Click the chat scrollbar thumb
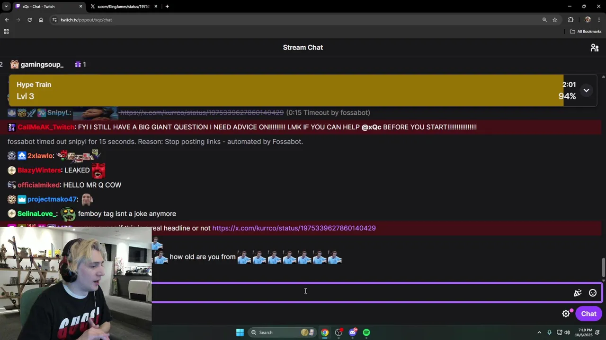Viewport: 606px width, 340px height. coord(603,267)
